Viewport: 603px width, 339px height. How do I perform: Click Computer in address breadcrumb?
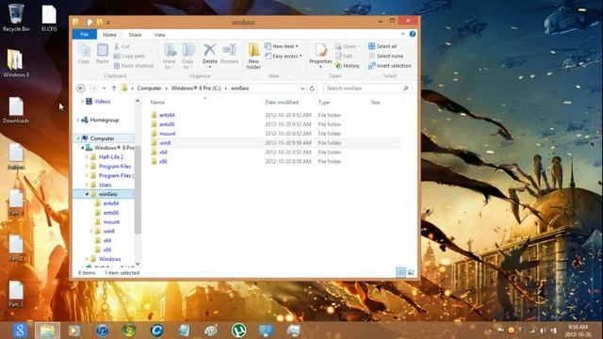[x=149, y=88]
